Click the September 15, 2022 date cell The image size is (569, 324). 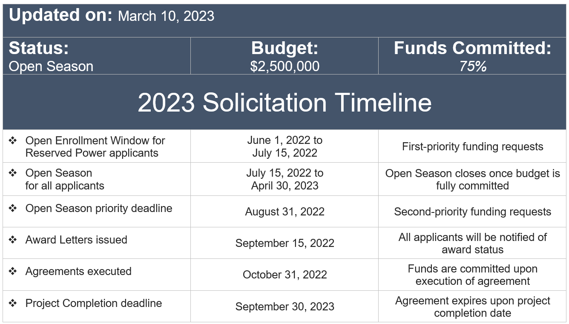[x=284, y=243]
